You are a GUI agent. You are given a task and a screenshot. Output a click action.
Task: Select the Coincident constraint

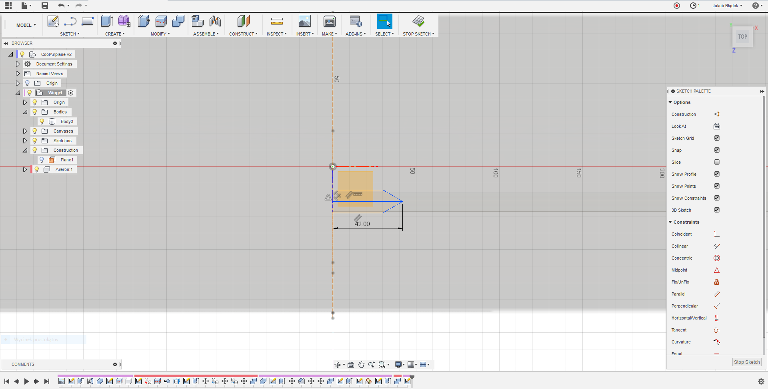click(x=717, y=234)
